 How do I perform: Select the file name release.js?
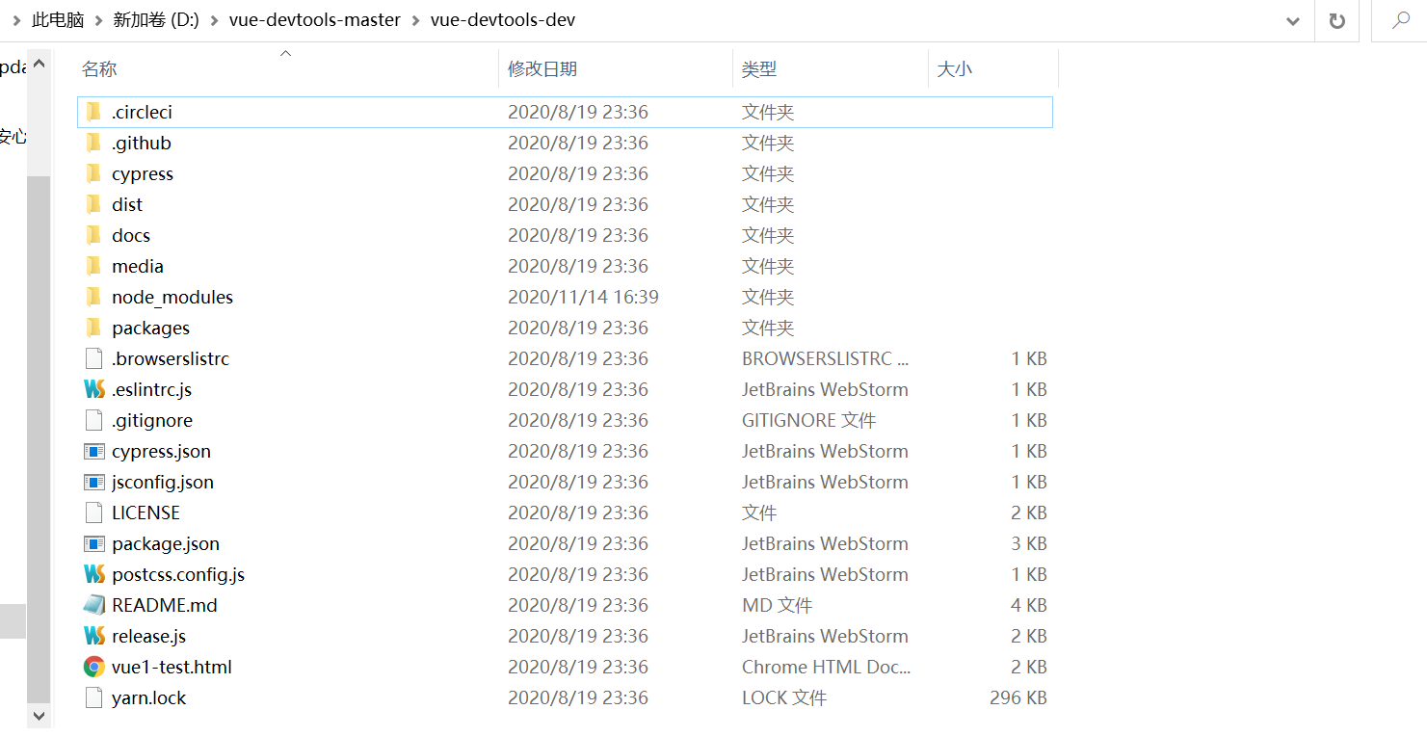pyautogui.click(x=148, y=636)
